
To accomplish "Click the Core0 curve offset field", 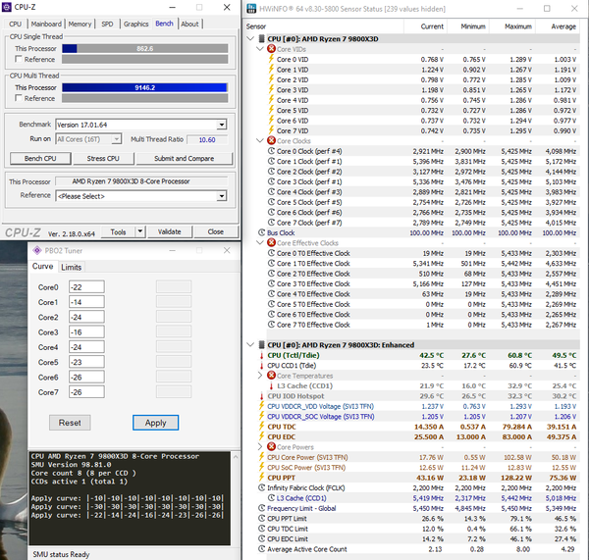I will coord(86,287).
